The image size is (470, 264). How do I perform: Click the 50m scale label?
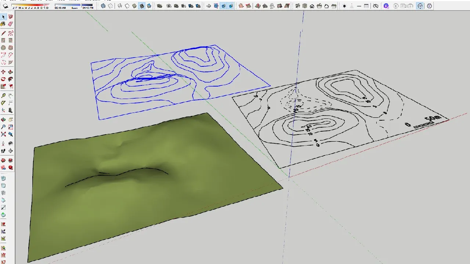click(432, 119)
